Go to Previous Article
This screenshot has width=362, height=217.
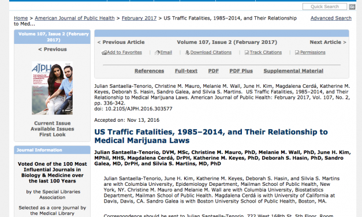[121, 42]
